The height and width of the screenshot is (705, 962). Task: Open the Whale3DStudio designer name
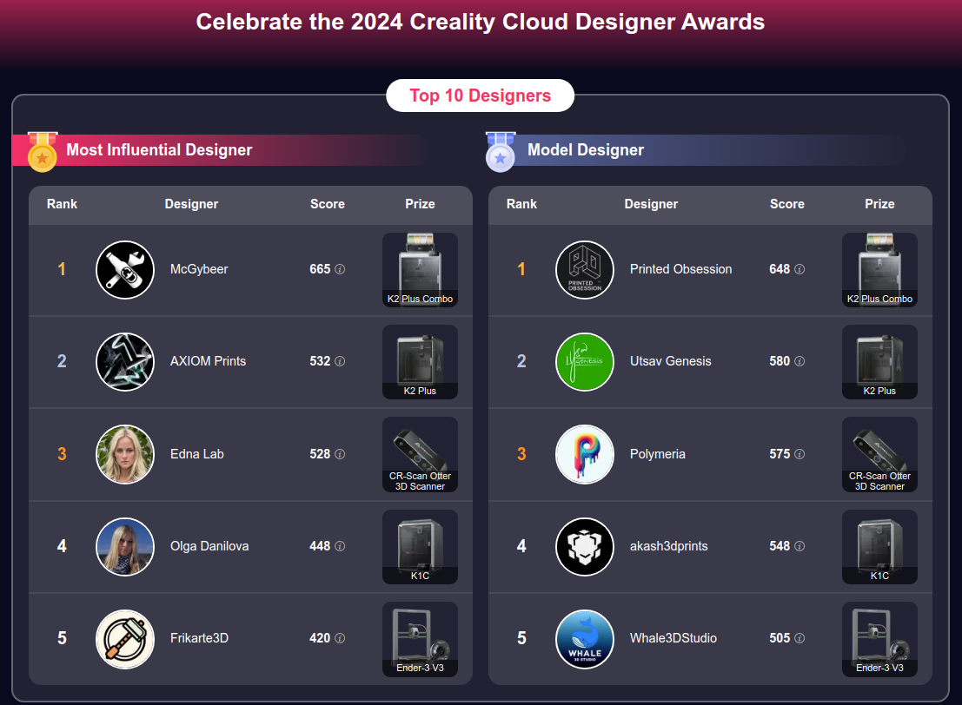pos(673,638)
